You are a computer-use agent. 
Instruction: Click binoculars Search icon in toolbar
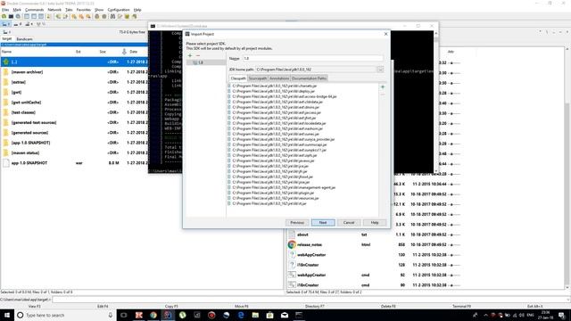(113, 16)
